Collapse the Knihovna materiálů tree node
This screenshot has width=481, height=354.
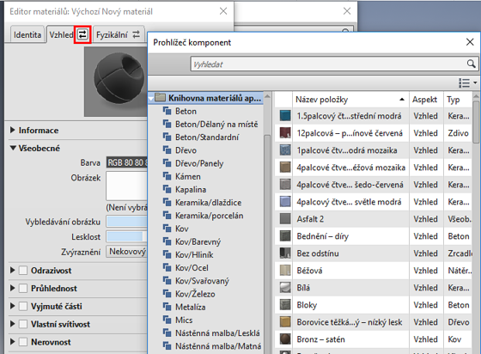coord(151,99)
